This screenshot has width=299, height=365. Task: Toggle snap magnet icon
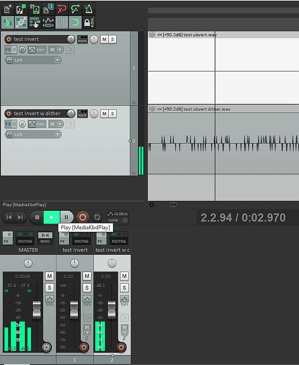pyautogui.click(x=75, y=23)
